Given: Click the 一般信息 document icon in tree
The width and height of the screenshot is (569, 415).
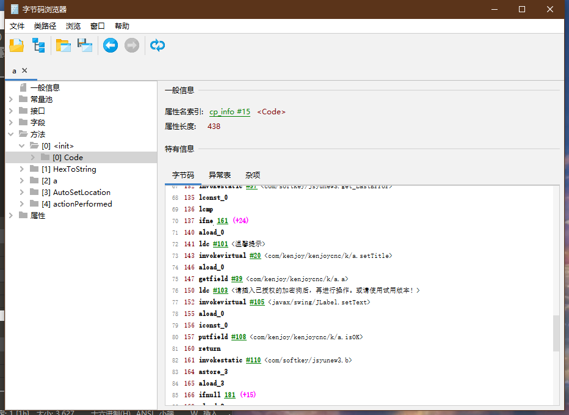Looking at the screenshot, I should 23,87.
